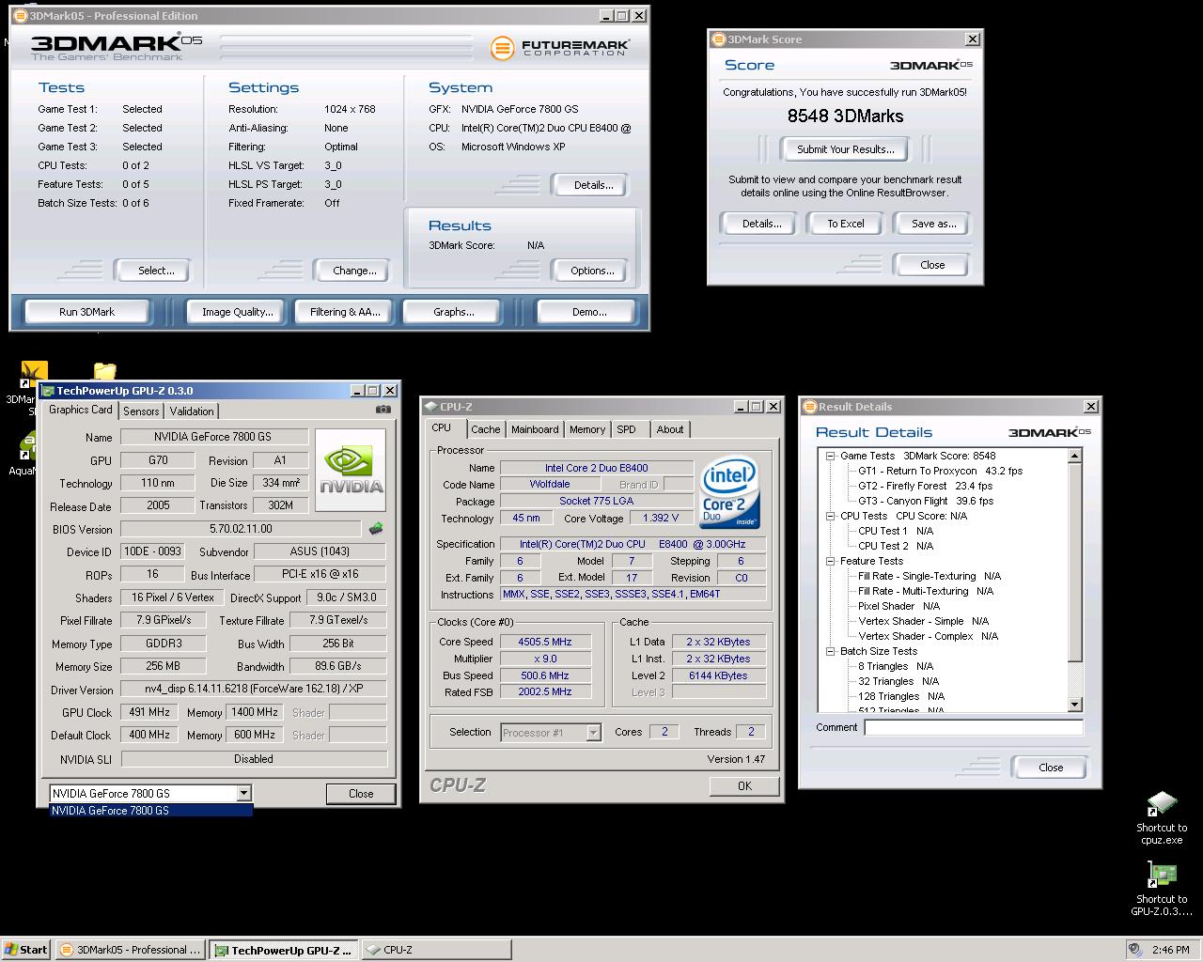Switch to the Cache tab in CPU-Z
Image resolution: width=1203 pixels, height=962 pixels.
click(x=485, y=429)
